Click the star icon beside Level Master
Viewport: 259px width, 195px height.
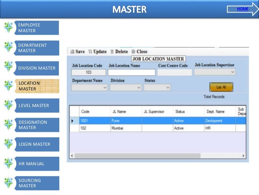click(9, 105)
